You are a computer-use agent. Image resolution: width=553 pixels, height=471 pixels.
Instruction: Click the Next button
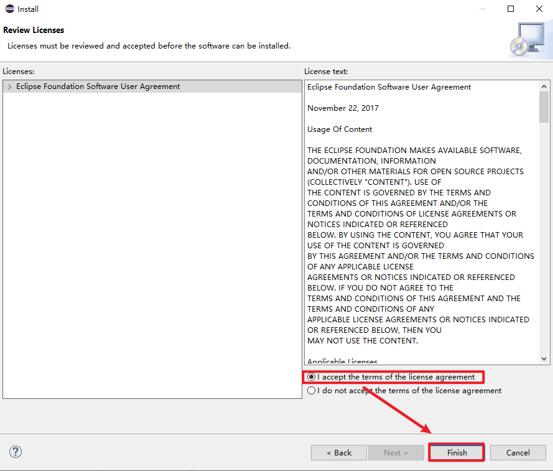[x=396, y=452]
